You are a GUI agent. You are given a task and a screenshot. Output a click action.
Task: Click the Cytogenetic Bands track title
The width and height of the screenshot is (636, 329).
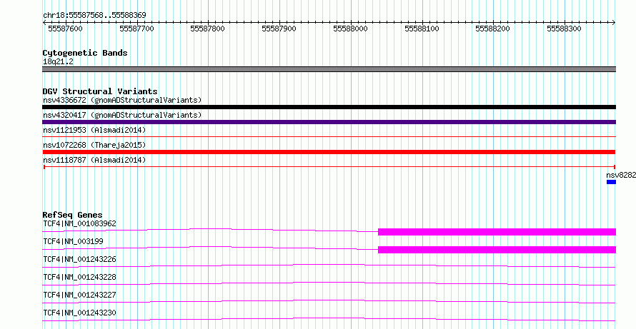click(x=85, y=53)
